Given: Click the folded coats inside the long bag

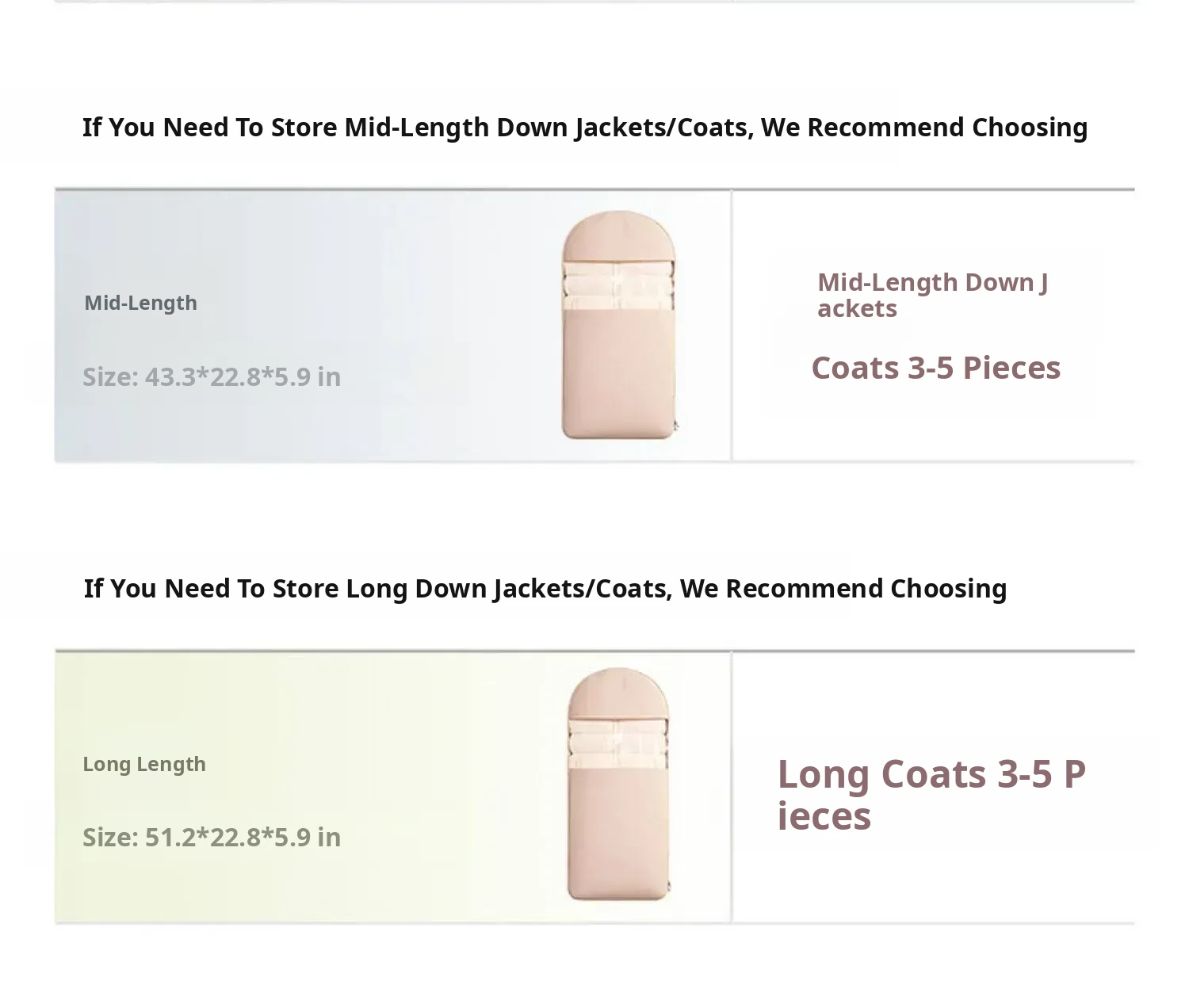Looking at the screenshot, I should 618,744.
